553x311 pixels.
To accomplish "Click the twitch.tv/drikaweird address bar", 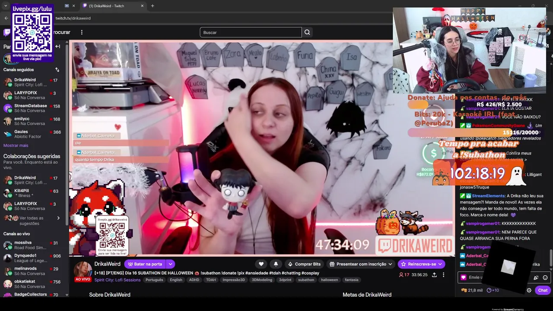I will (73, 18).
